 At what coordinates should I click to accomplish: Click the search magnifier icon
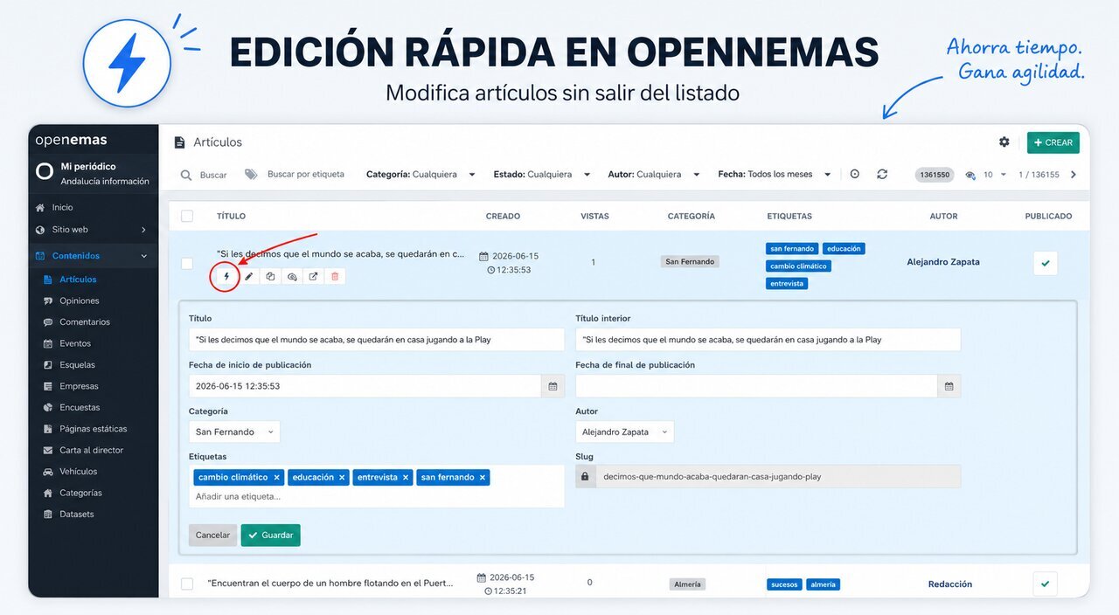click(186, 175)
